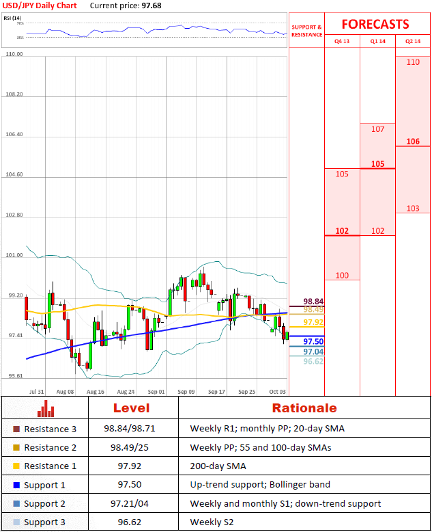Click the Sep 25 date axis label
The image size is (432, 532).
pos(247,392)
